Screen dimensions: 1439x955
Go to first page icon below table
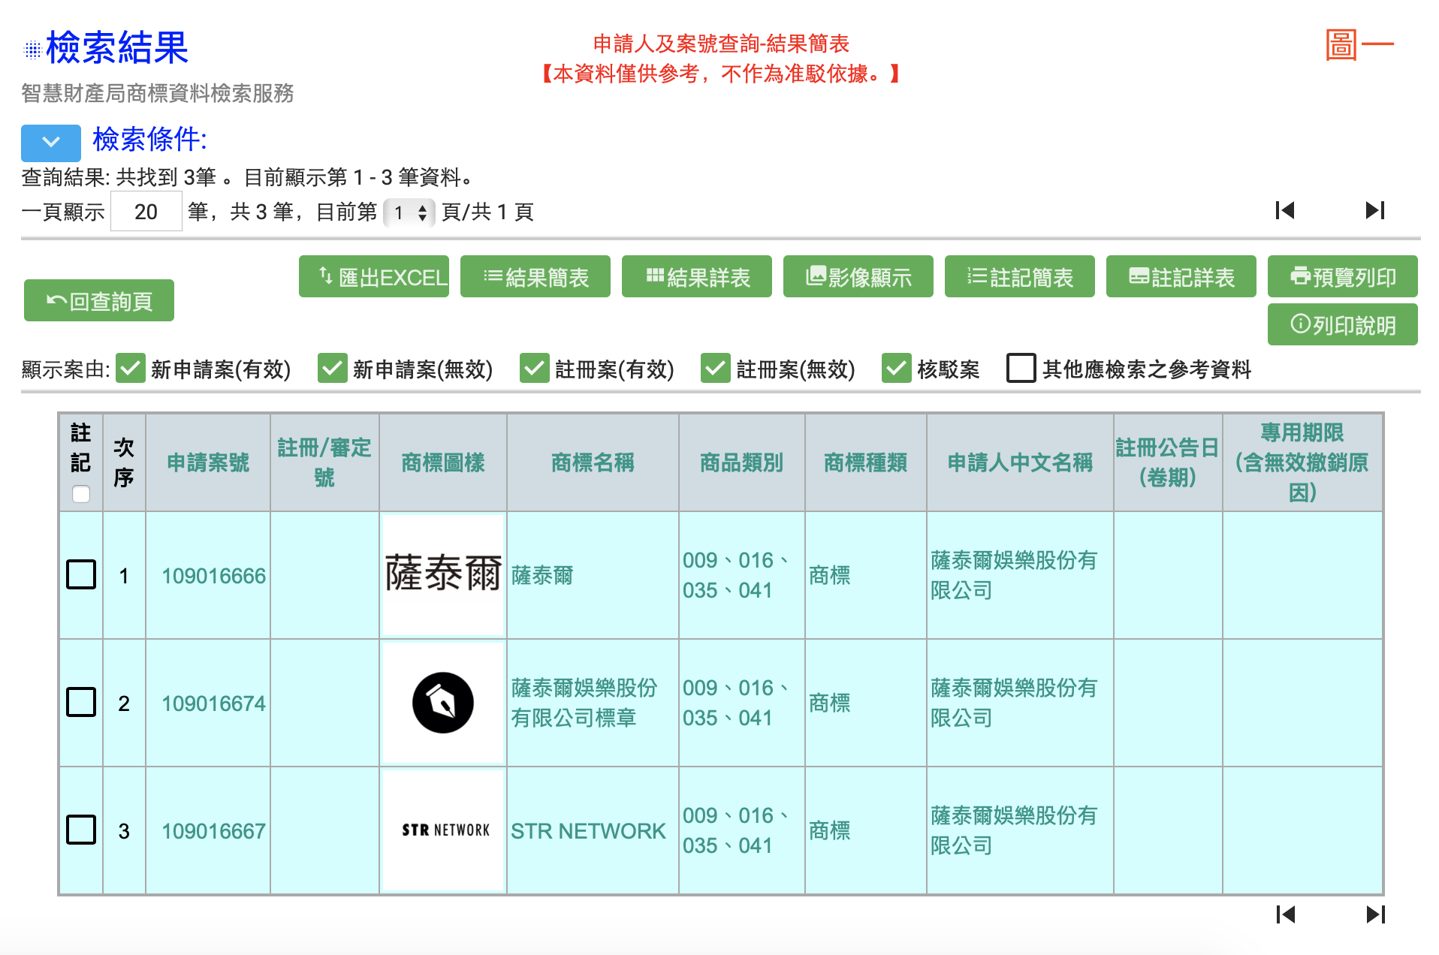pos(1286,914)
